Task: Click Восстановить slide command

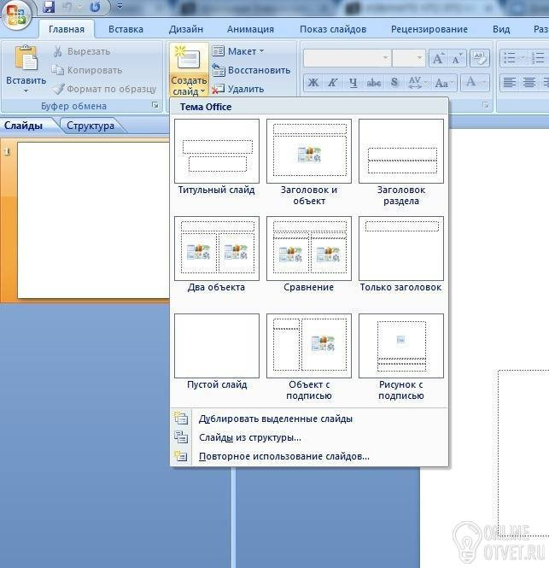Action: (x=251, y=70)
